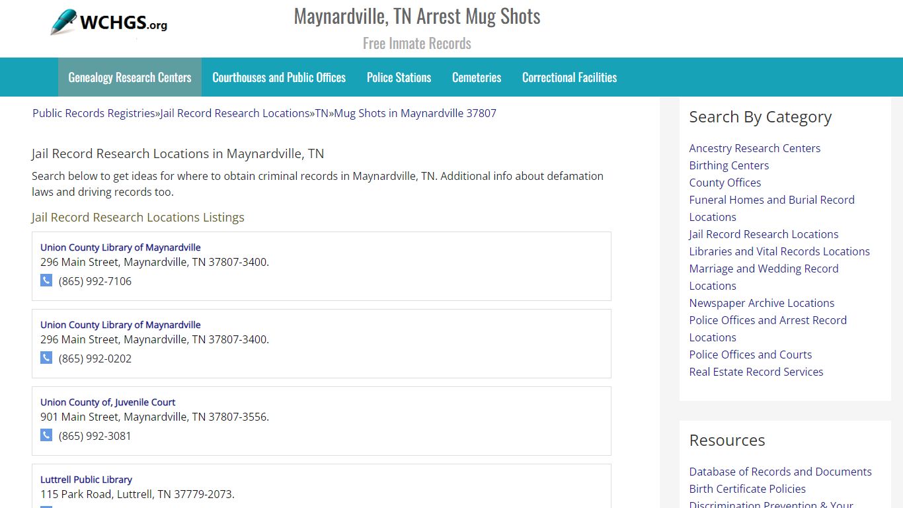This screenshot has height=508, width=903.
Task: Select address 115 Park Road, Luttrell
Action: pyautogui.click(x=137, y=494)
